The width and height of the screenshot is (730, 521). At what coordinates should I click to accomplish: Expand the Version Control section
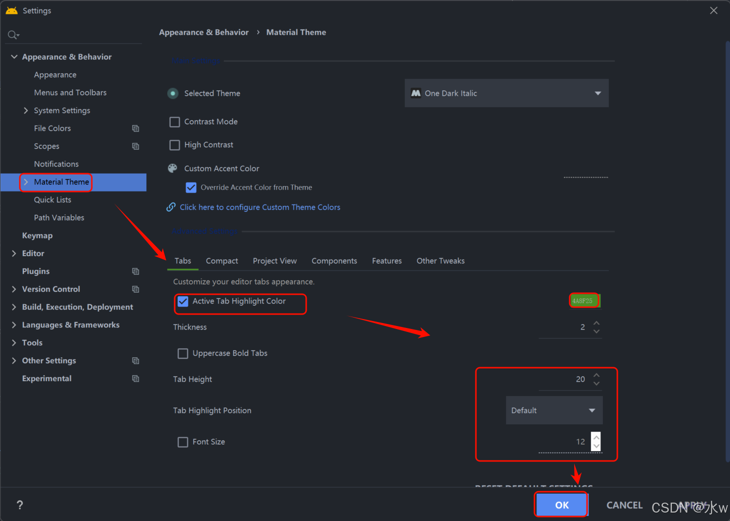pyautogui.click(x=14, y=289)
